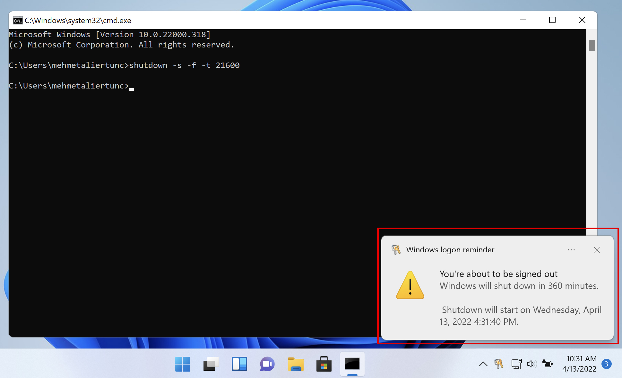Open volume controls from the system tray
Screen dimensions: 622x378
(532, 364)
